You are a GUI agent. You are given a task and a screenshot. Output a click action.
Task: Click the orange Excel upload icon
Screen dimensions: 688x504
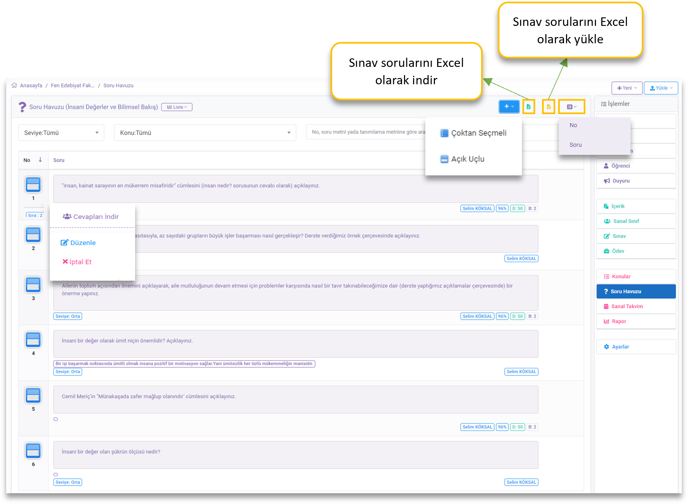548,107
